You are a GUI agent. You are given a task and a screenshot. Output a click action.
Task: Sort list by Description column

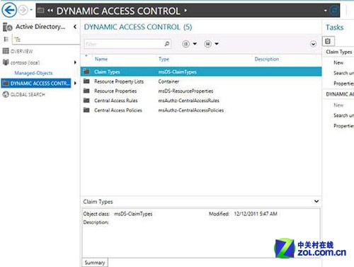click(267, 59)
